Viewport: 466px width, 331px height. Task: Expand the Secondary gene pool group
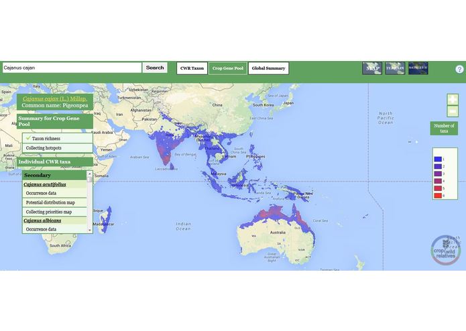[x=55, y=175]
